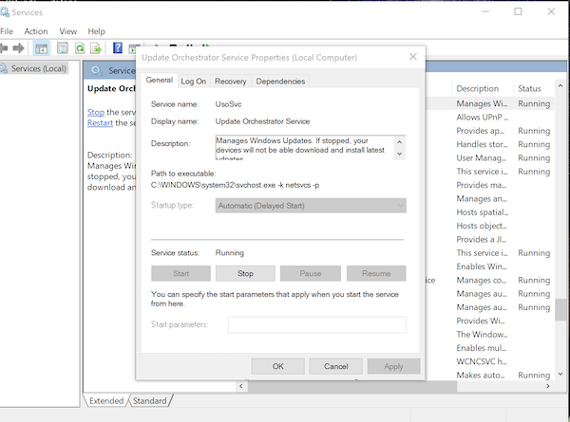Click the UsoSvc service name text

pos(228,104)
